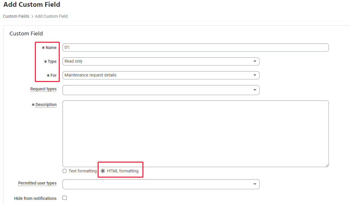The width and height of the screenshot is (350, 204).
Task: Click the Custom Fields breadcrumb link
Action: (16, 16)
